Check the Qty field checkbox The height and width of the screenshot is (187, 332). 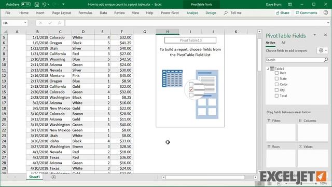[x=276, y=90]
